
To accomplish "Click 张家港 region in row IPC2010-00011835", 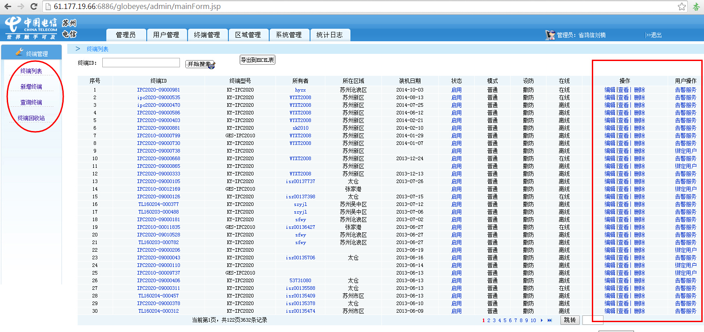I will point(353,227).
